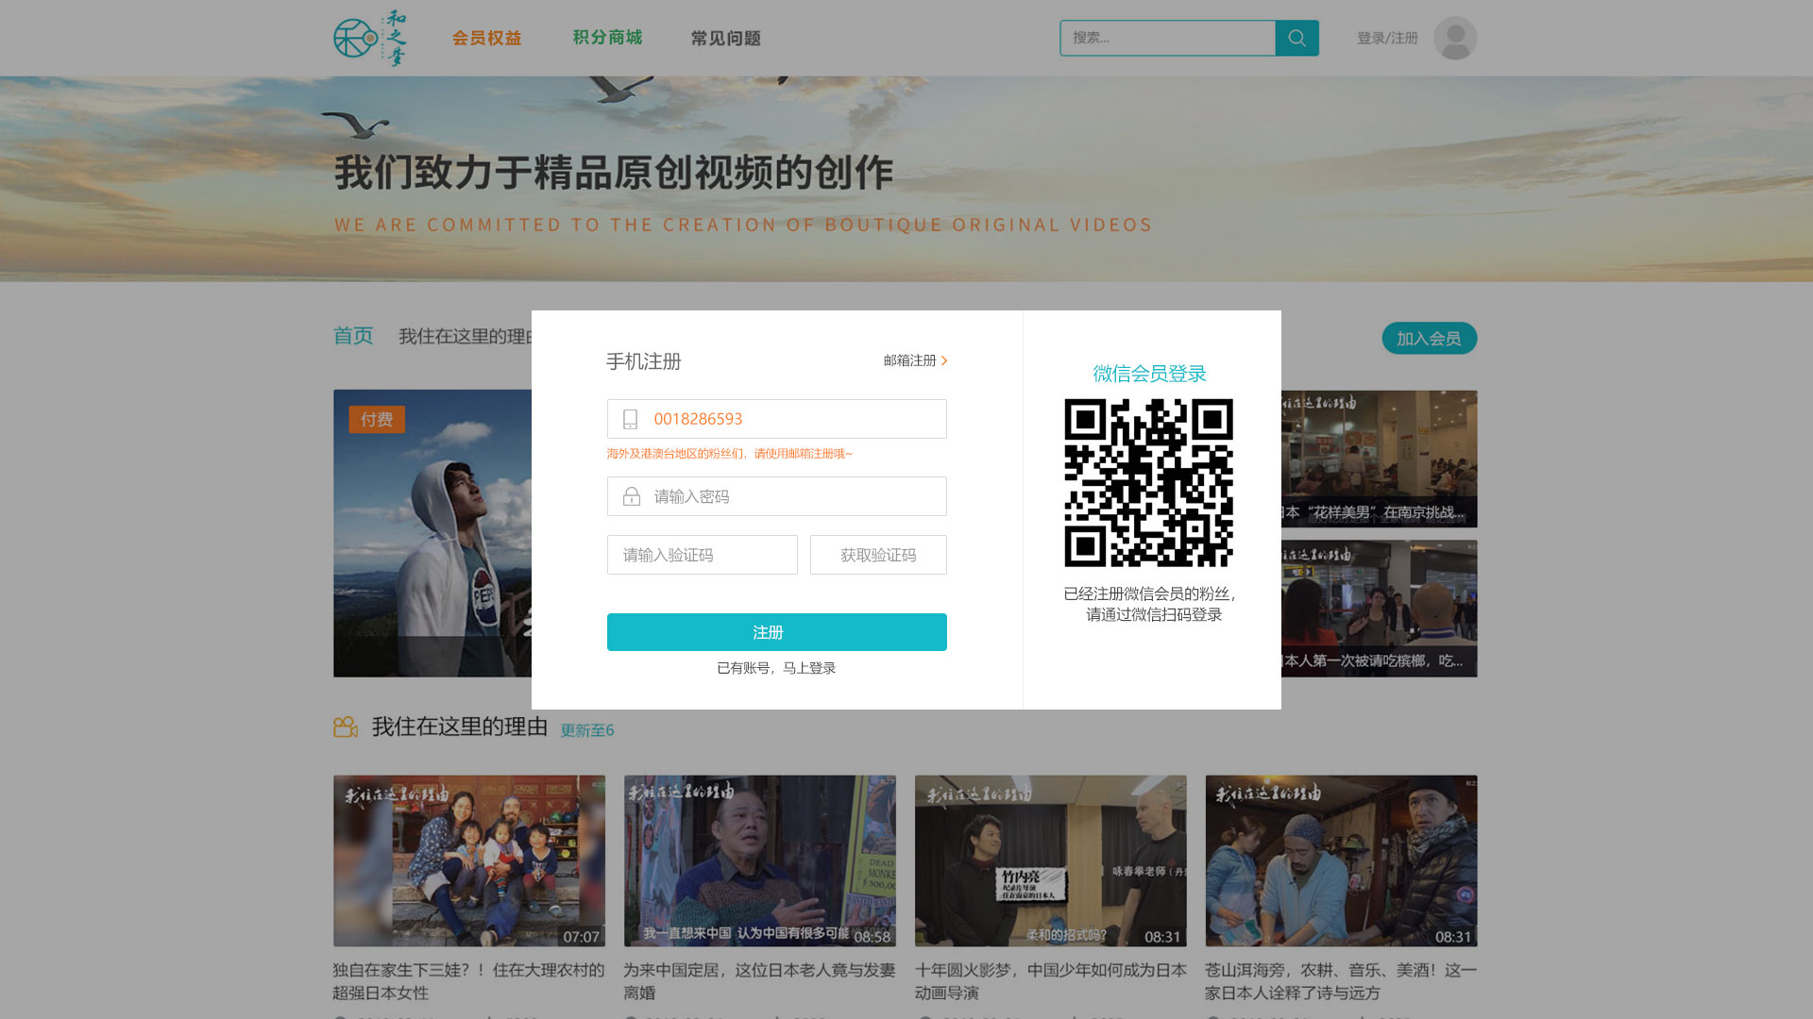This screenshot has height=1019, width=1813.
Task: Click the orange arrow beside 邮箱注册
Action: pos(943,360)
